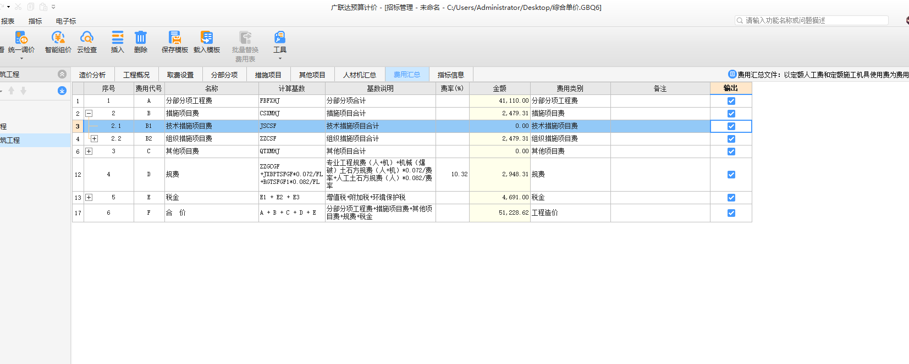909x364 pixels.
Task: Open the 电子标 menu
Action: (x=66, y=21)
